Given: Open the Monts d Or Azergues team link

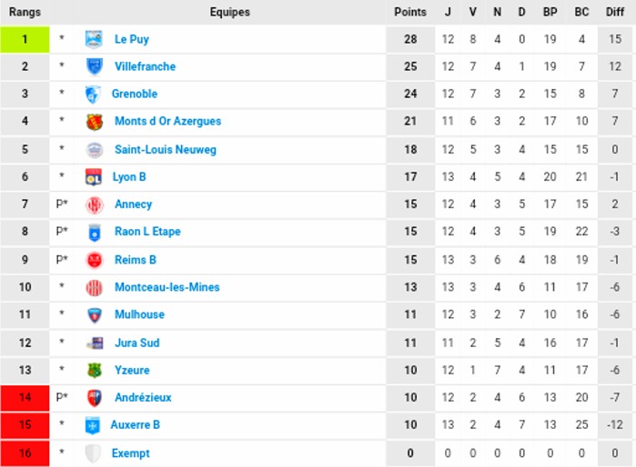Looking at the screenshot, I should coord(167,122).
